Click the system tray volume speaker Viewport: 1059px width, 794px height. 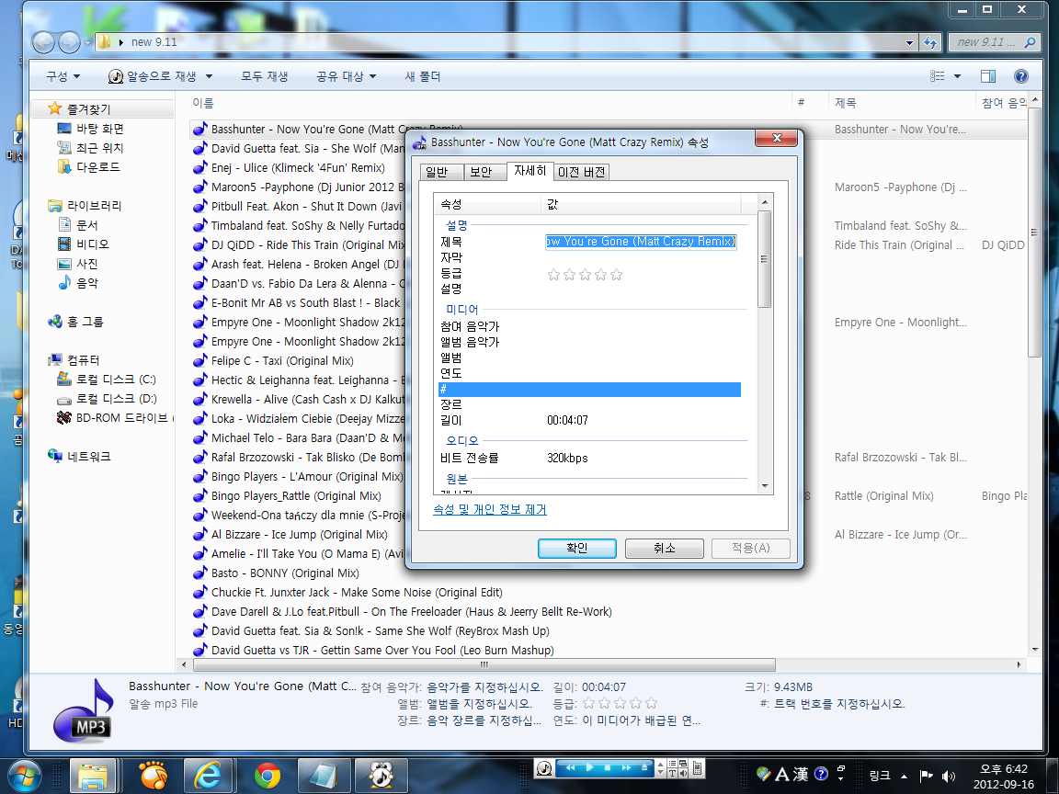[x=949, y=776]
